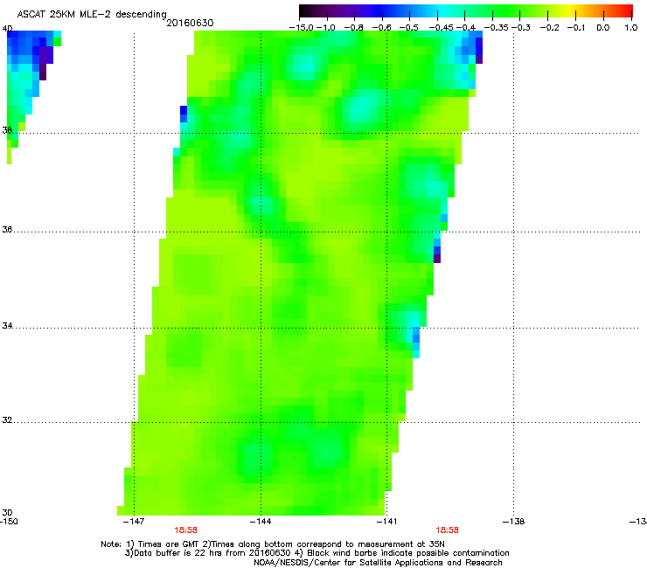Image resolution: width=647 pixels, height=568 pixels.
Task: Click latitude axis label 34
Action: 7,325
